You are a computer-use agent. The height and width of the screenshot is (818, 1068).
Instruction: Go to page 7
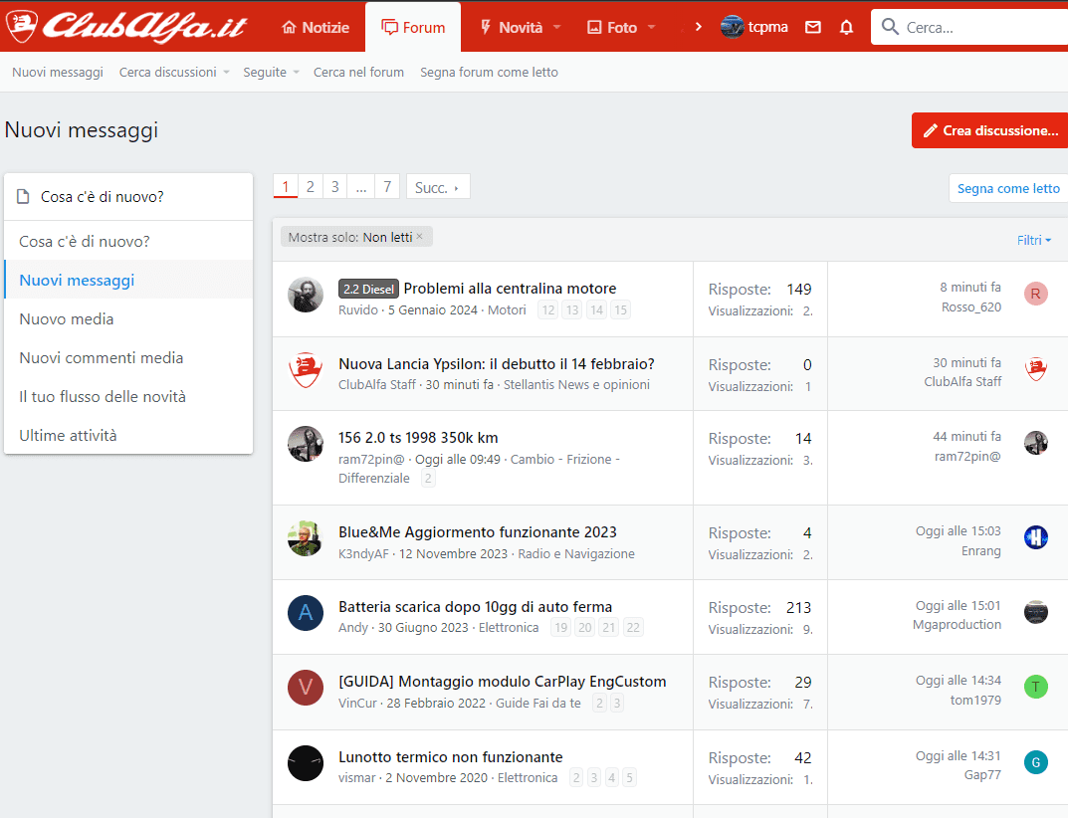387,187
